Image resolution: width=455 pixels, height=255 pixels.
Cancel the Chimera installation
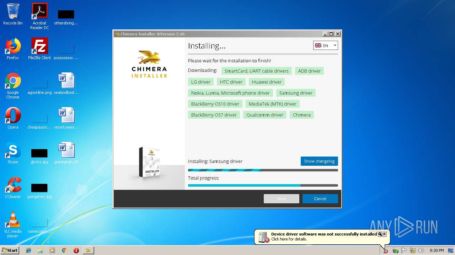tap(320, 199)
